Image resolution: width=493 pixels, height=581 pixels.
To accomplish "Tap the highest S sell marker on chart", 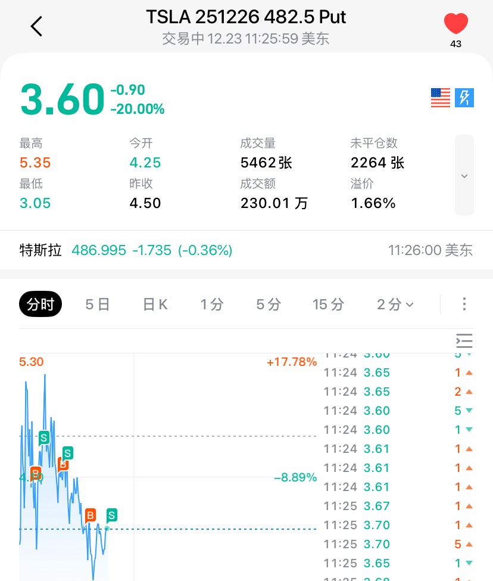I will pos(44,438).
